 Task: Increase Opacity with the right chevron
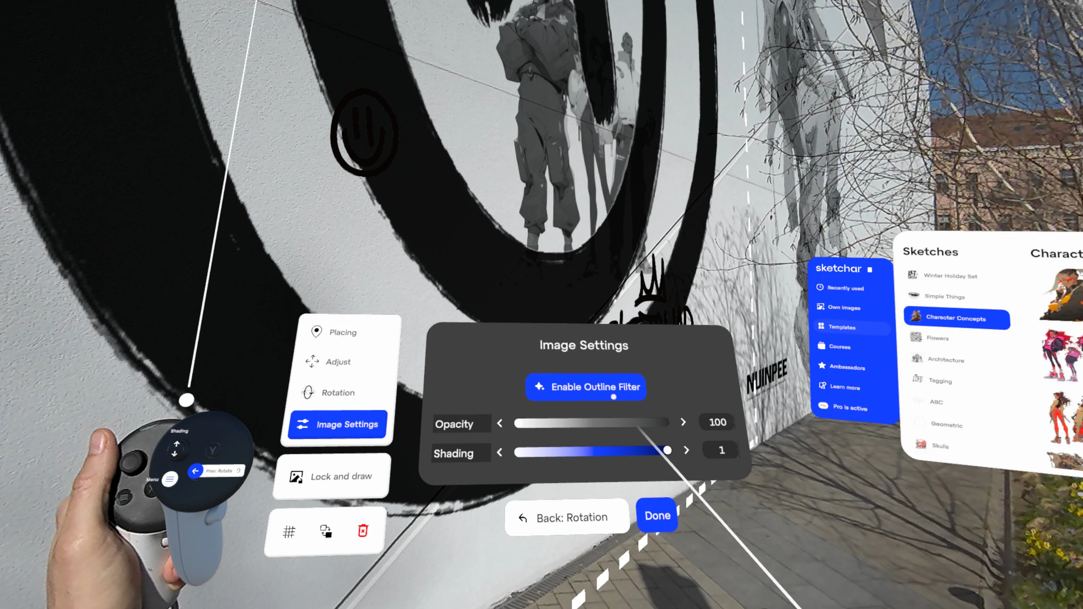(x=683, y=422)
